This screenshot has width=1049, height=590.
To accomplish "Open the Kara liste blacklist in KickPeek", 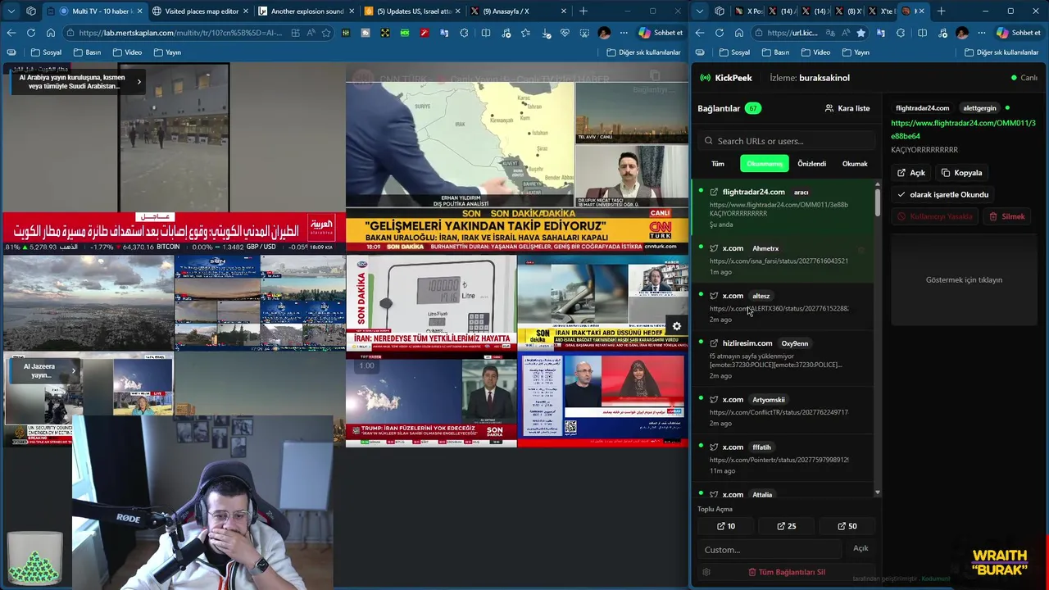I will (x=847, y=108).
